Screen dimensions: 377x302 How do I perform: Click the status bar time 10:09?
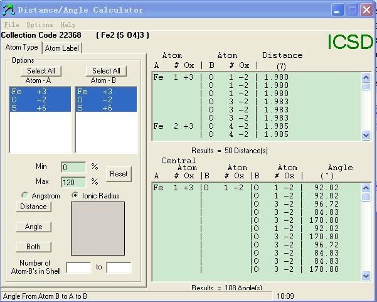pyautogui.click(x=285, y=296)
